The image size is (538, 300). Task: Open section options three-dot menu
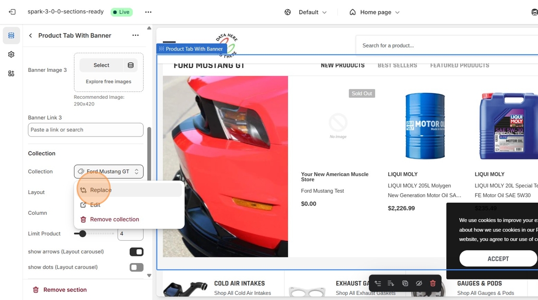coord(135,35)
